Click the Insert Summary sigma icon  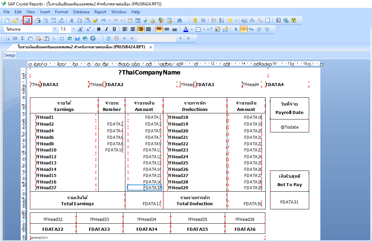pyautogui.click(x=22, y=38)
